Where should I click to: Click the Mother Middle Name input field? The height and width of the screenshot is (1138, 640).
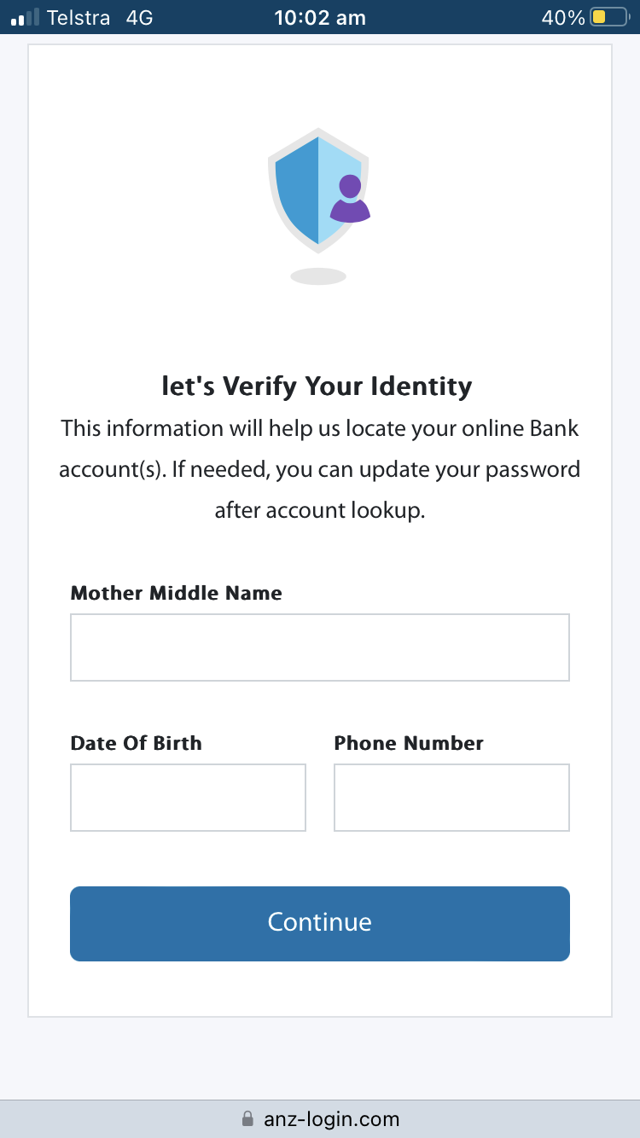tap(319, 647)
